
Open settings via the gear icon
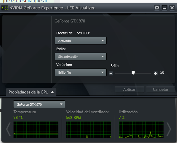[x=157, y=8]
